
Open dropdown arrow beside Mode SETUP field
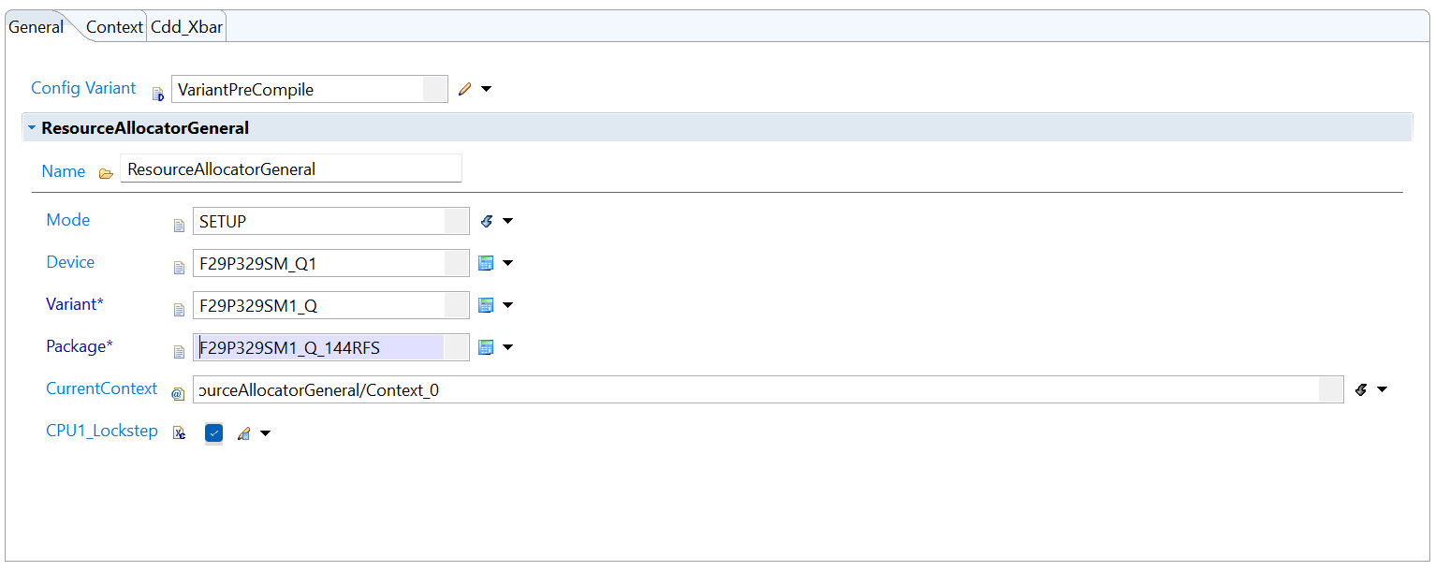point(507,221)
